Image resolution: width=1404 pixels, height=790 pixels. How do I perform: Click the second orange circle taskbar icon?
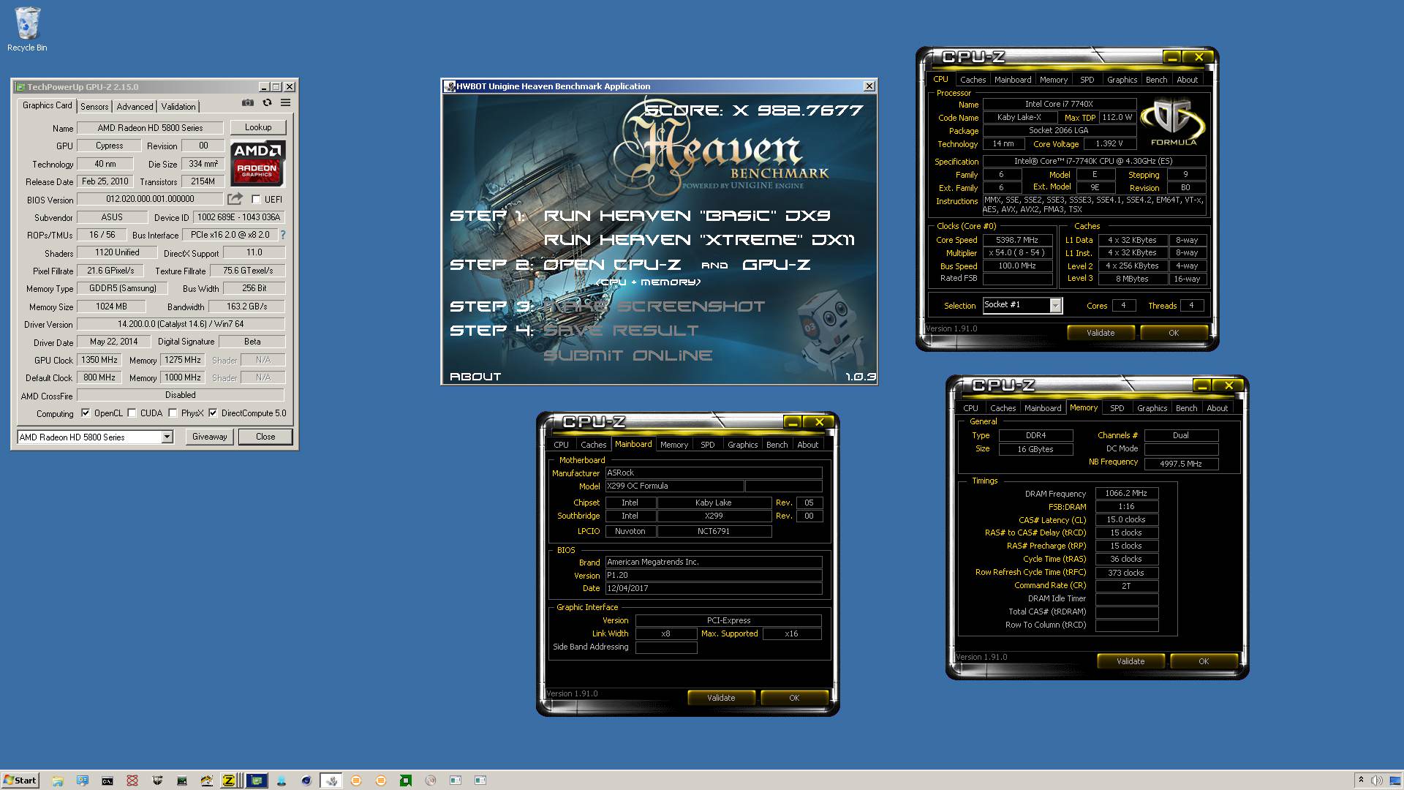(x=380, y=780)
